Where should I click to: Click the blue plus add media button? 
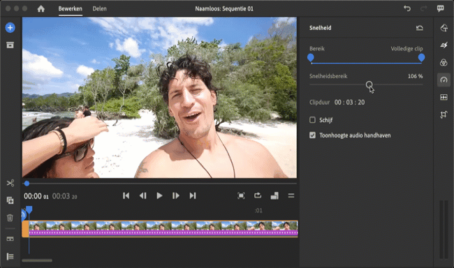pyautogui.click(x=10, y=28)
